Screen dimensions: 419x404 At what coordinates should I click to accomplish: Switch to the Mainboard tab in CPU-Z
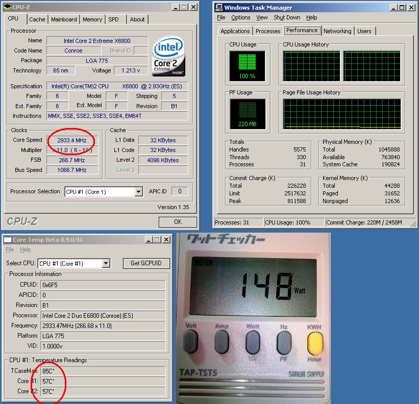[x=64, y=19]
